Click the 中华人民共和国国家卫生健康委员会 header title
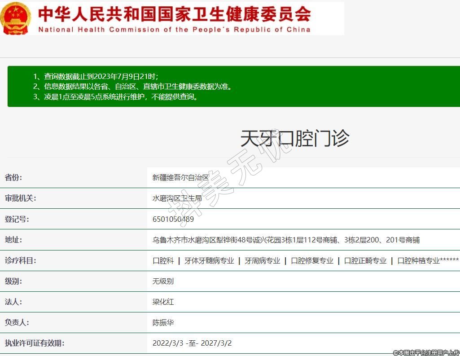The width and height of the screenshot is (460, 356). click(x=174, y=14)
